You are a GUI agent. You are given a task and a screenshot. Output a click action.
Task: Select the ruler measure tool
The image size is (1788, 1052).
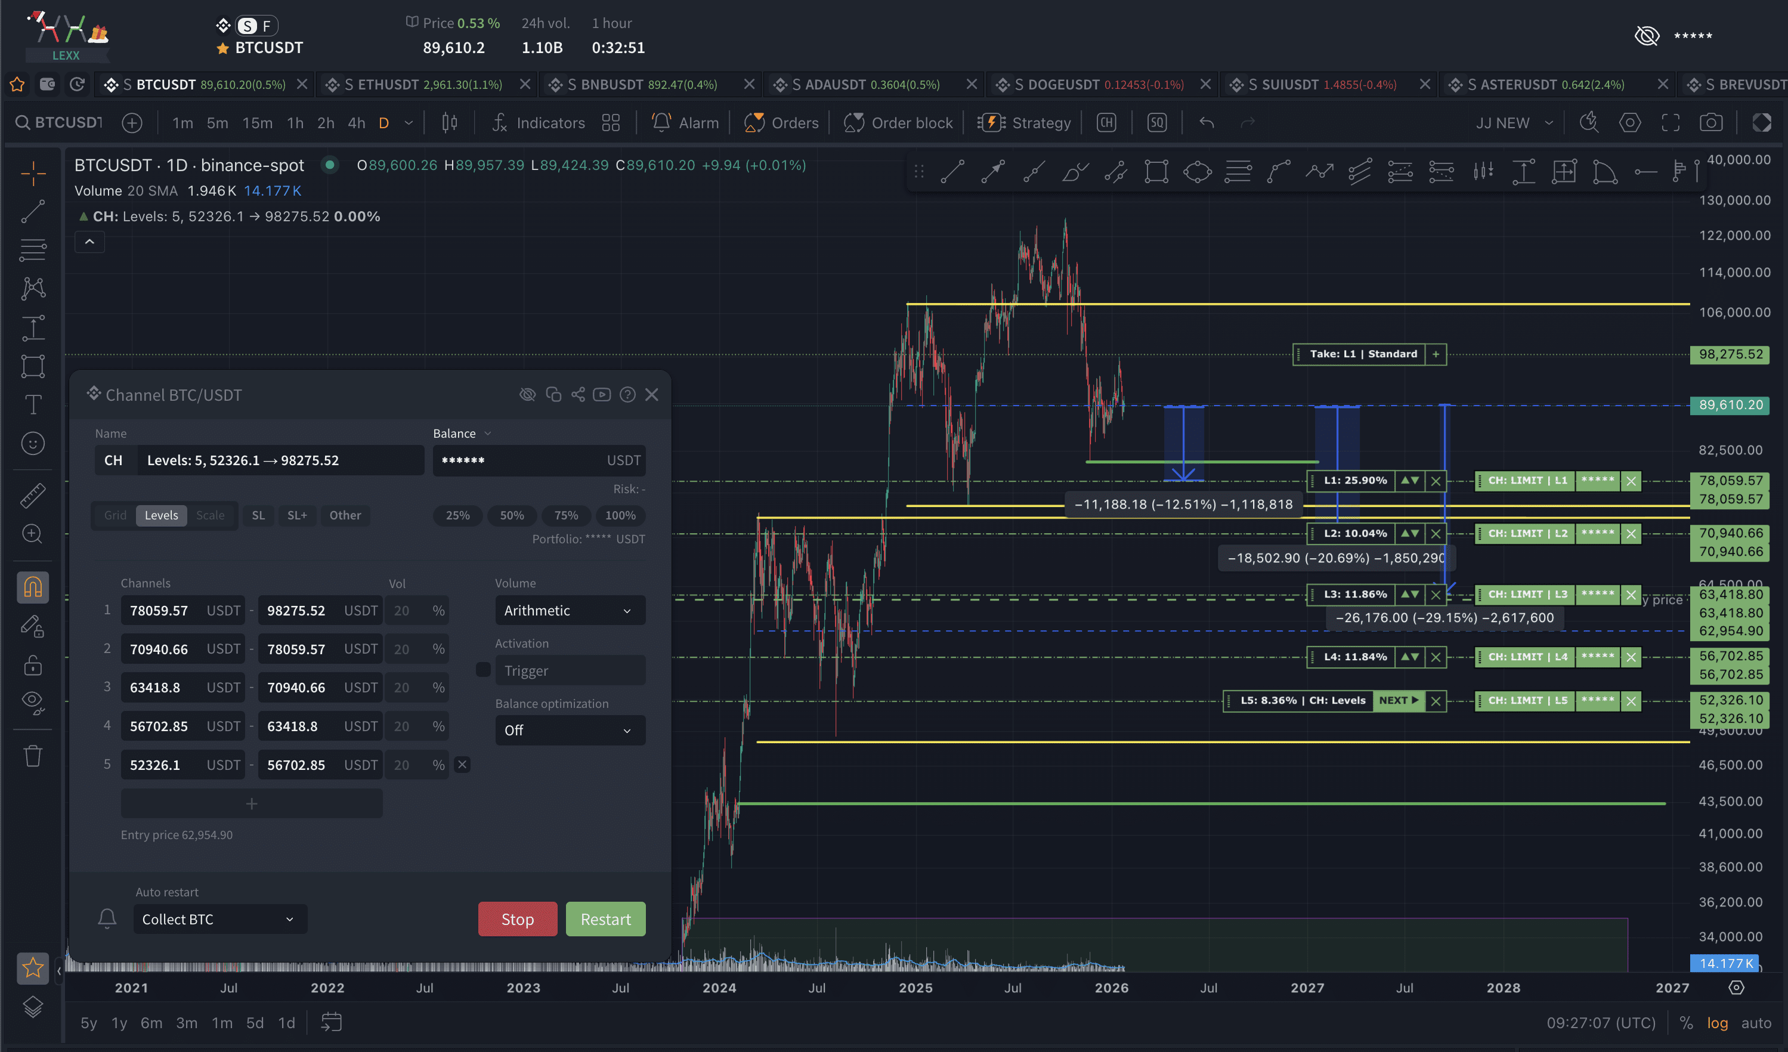33,495
